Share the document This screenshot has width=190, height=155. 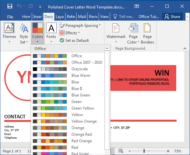pyautogui.click(x=172, y=17)
